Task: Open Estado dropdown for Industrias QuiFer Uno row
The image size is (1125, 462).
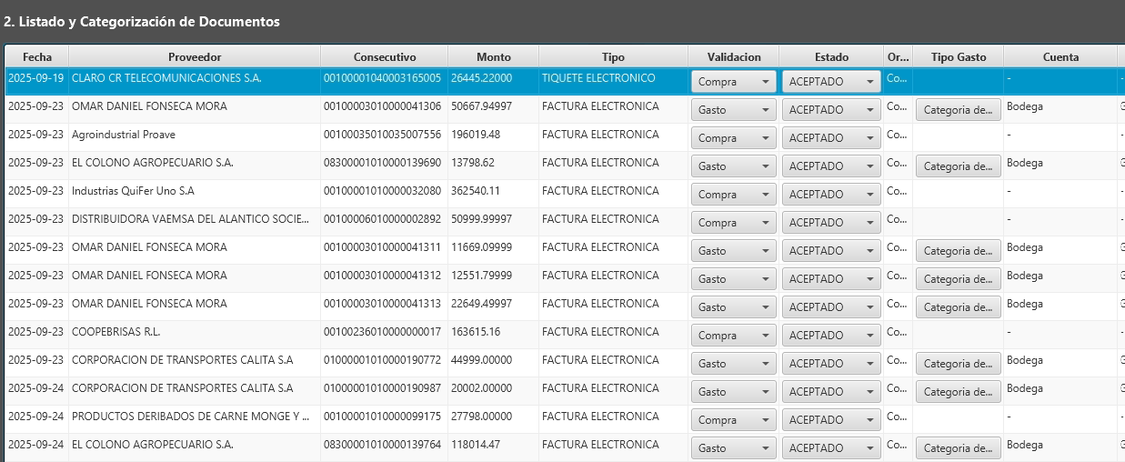Action: click(830, 195)
